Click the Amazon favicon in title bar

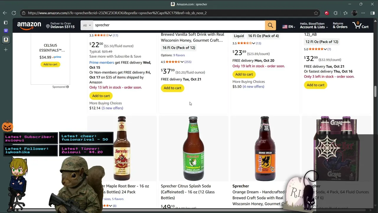173,4
